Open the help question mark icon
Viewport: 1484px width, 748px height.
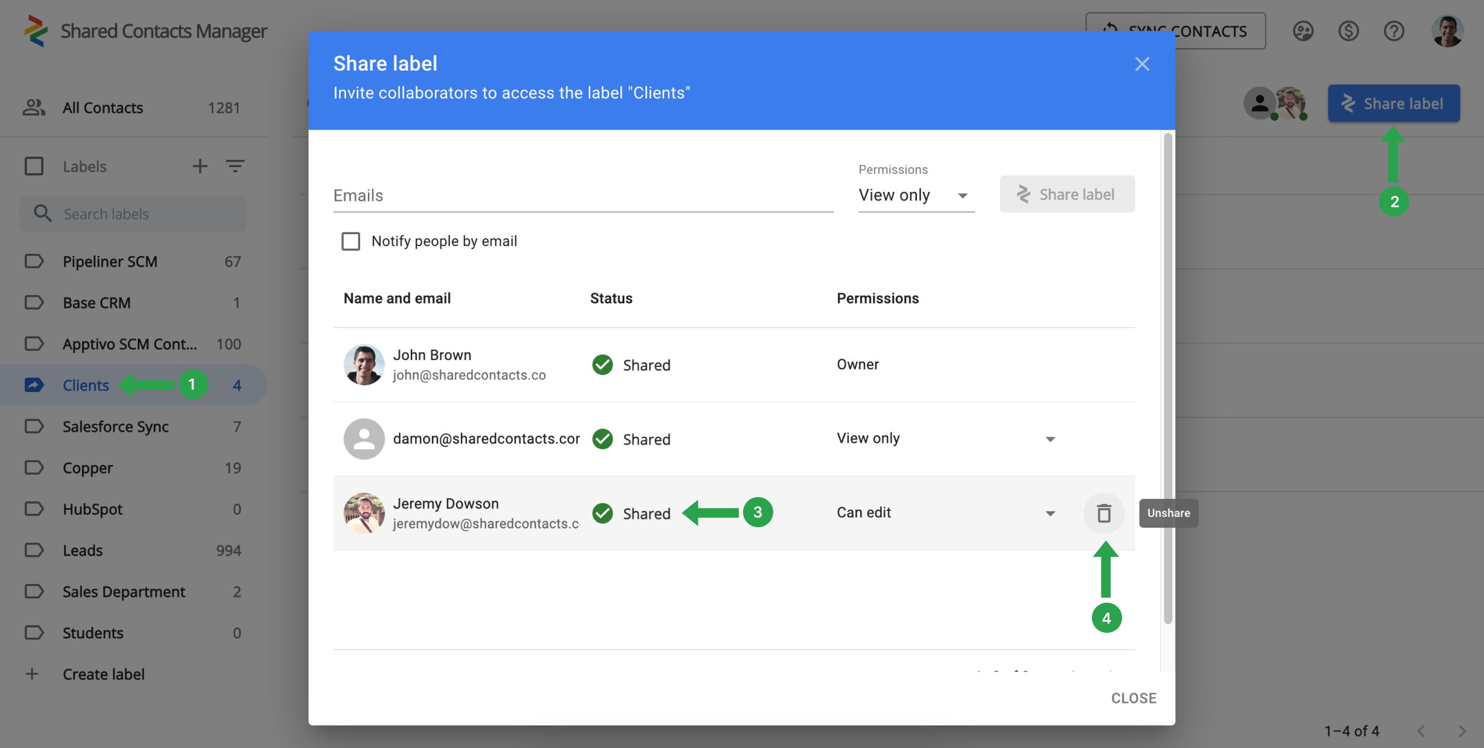pos(1394,31)
